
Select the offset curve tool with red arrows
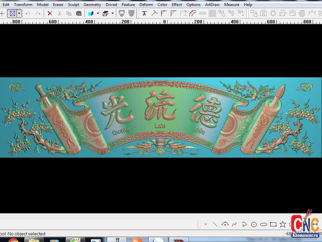[193, 14]
